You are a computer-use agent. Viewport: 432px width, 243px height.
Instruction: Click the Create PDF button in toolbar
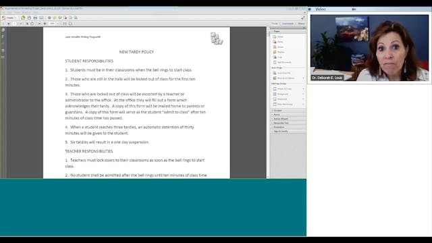pyautogui.click(x=9, y=18)
